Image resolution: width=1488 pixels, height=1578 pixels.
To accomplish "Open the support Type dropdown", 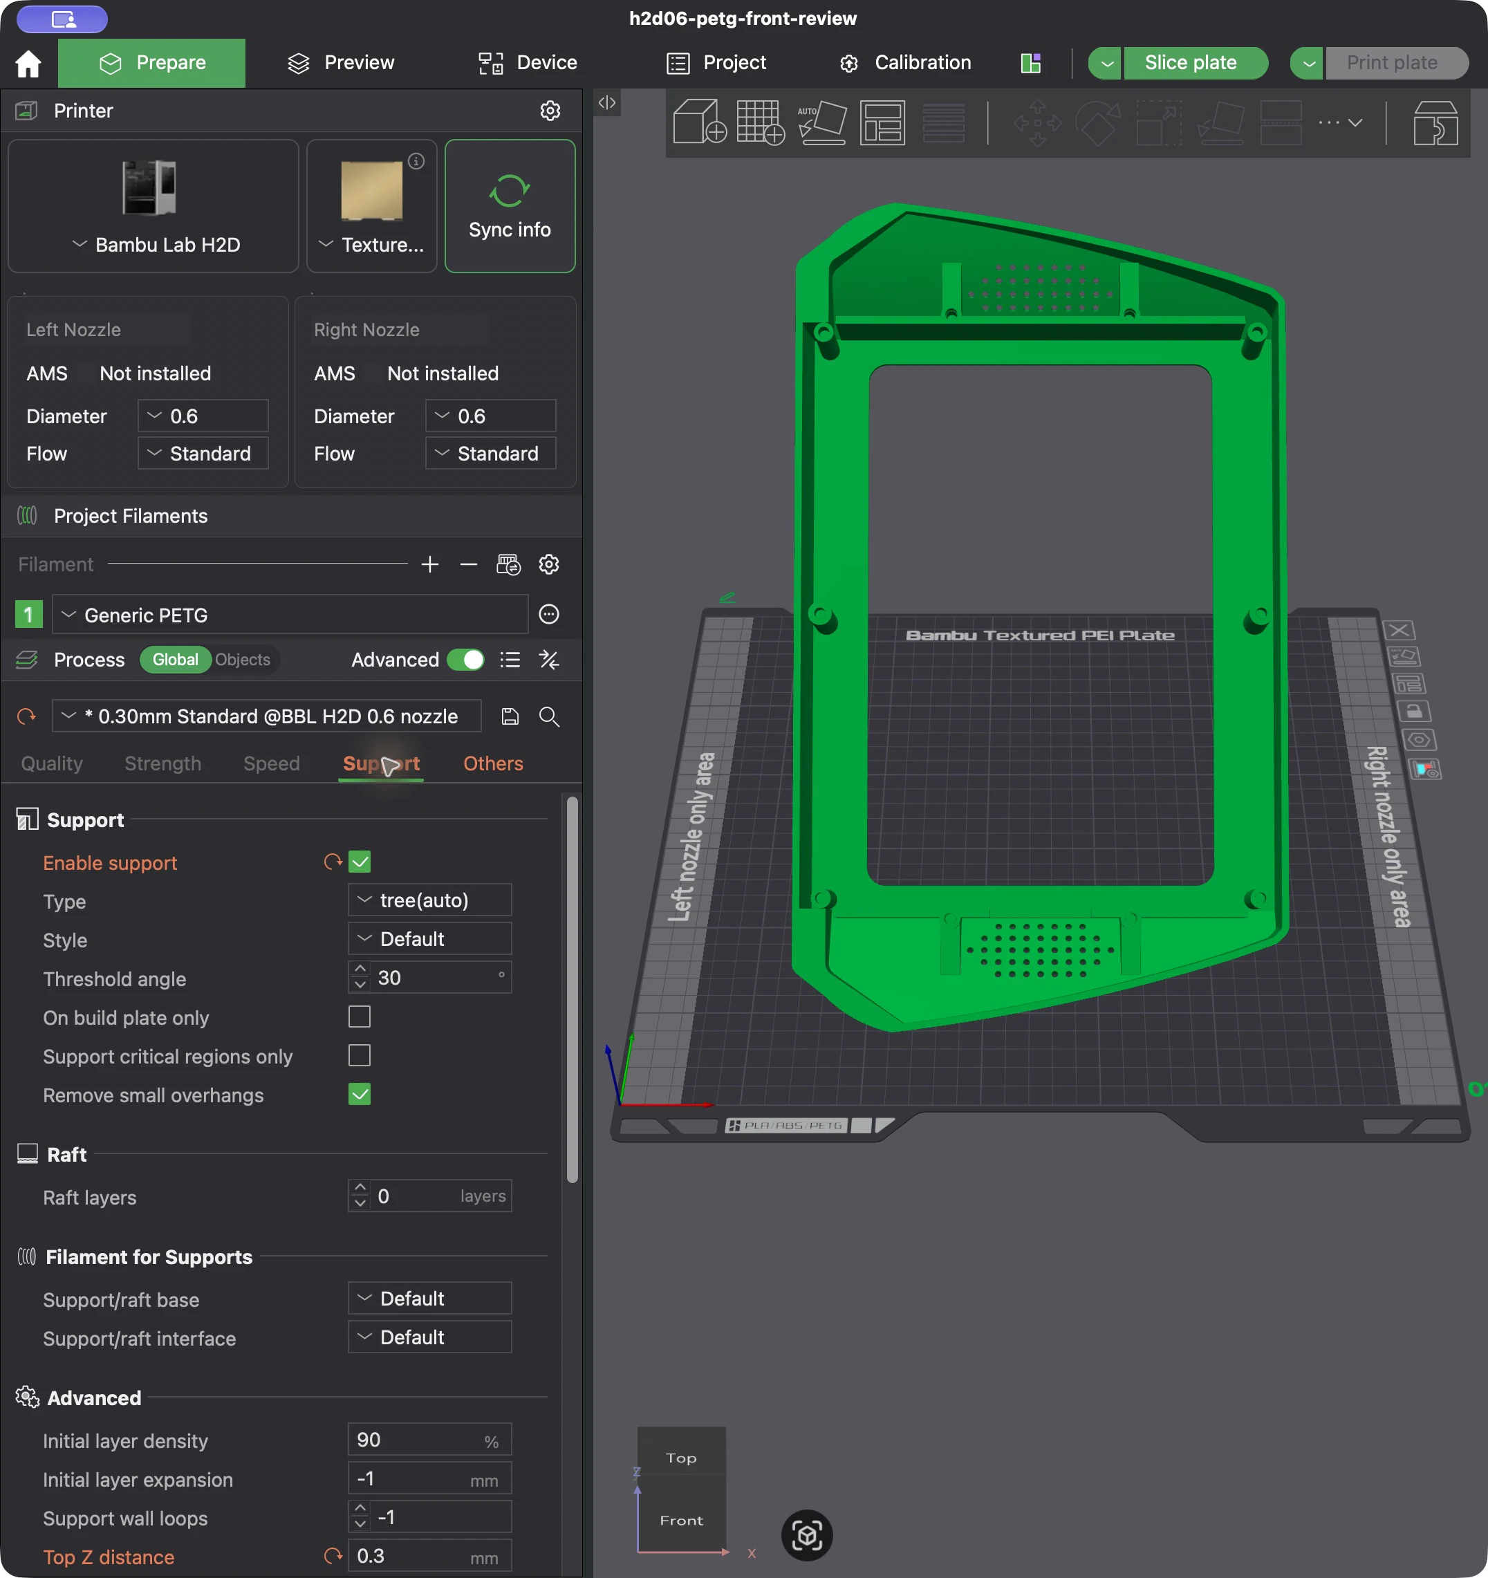I will pos(430,900).
